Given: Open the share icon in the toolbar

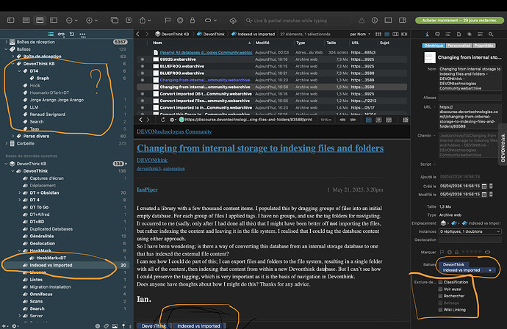Looking at the screenshot, I should (x=143, y=21).
